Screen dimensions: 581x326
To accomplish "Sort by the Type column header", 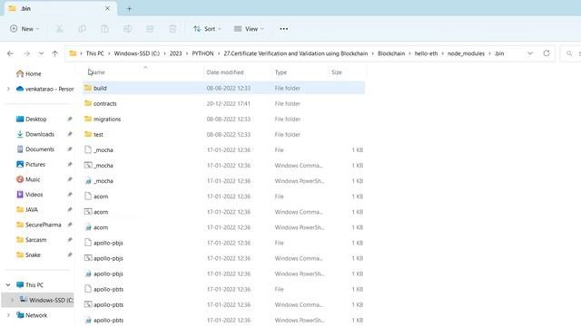I will (x=281, y=72).
